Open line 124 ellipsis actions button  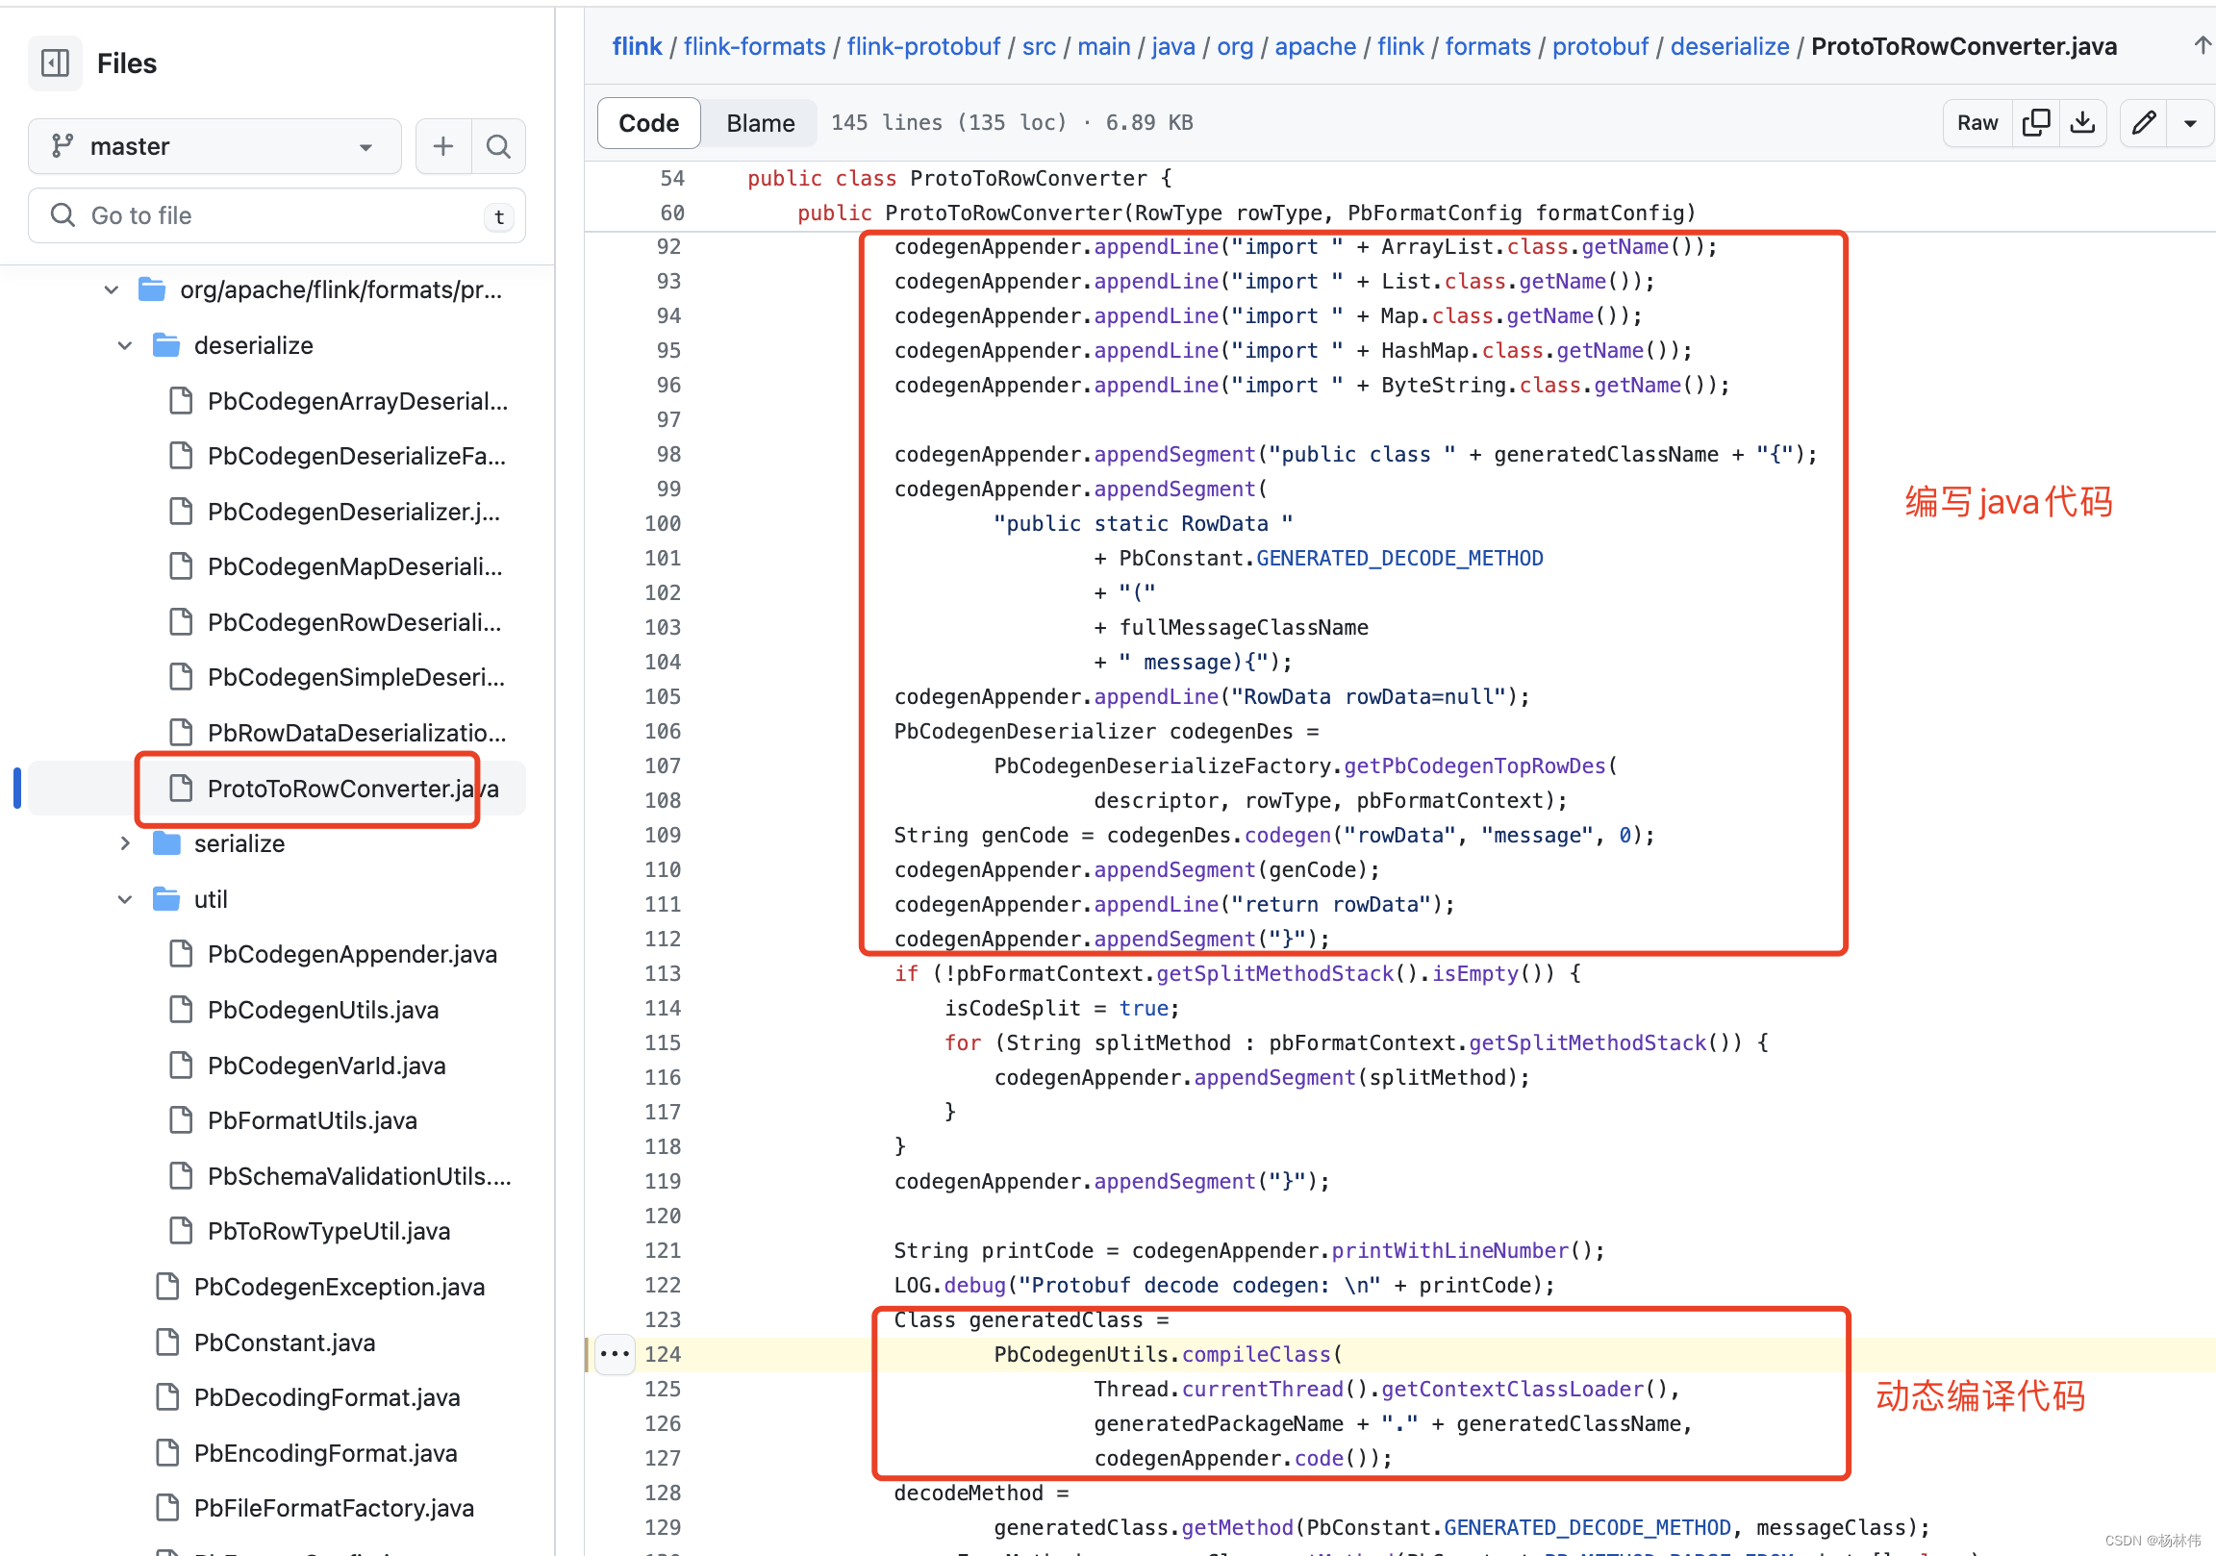615,1354
